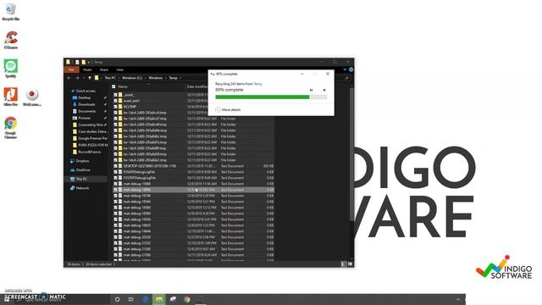Open the Share ribbon tab
Image resolution: width=542 pixels, height=305 pixels.
click(x=103, y=69)
